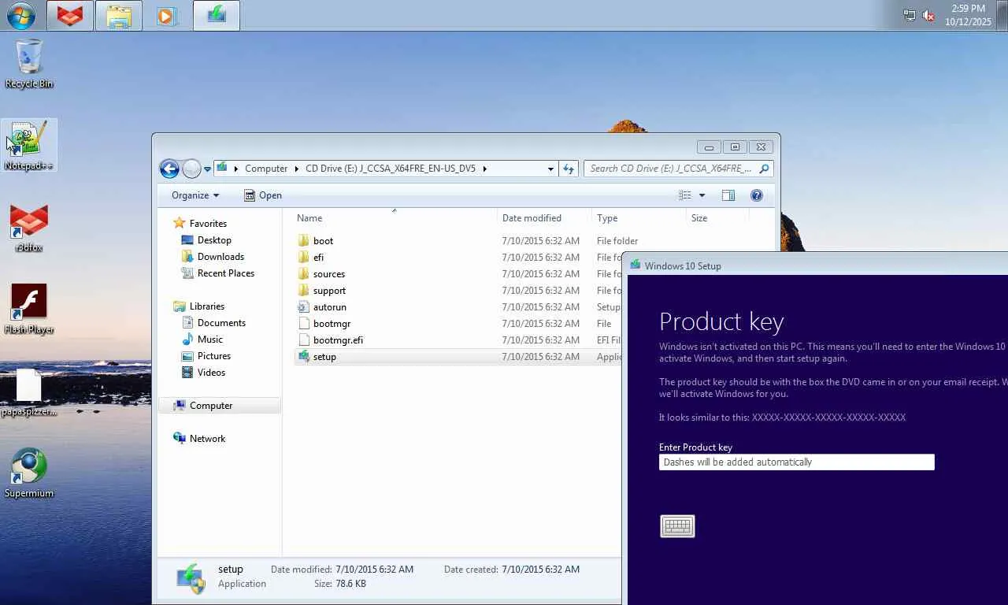Click Computer in the address bar
The image size is (1008, 605).
pyautogui.click(x=266, y=169)
